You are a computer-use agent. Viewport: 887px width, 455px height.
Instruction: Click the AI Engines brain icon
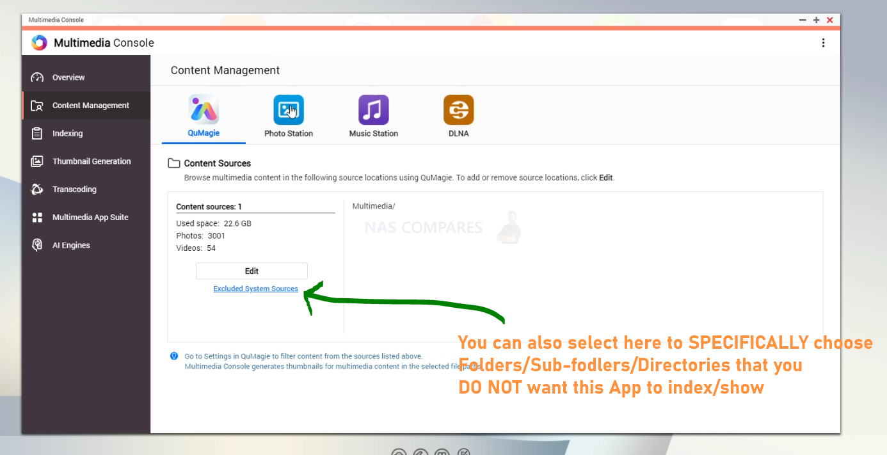click(37, 245)
